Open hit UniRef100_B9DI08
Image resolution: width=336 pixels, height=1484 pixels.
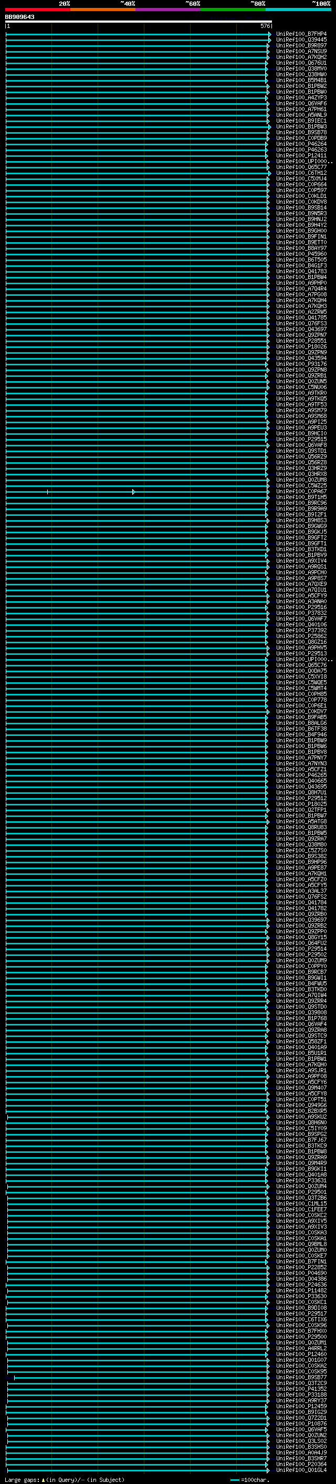point(301,1308)
